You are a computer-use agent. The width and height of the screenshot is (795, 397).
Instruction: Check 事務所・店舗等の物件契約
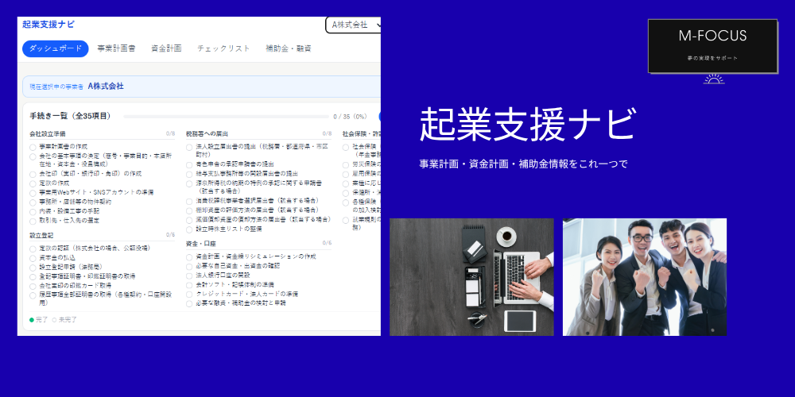tap(33, 202)
